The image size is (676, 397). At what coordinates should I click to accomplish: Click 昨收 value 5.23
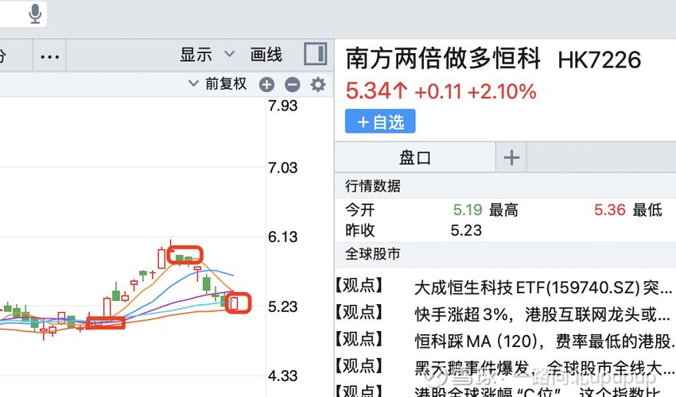(466, 230)
